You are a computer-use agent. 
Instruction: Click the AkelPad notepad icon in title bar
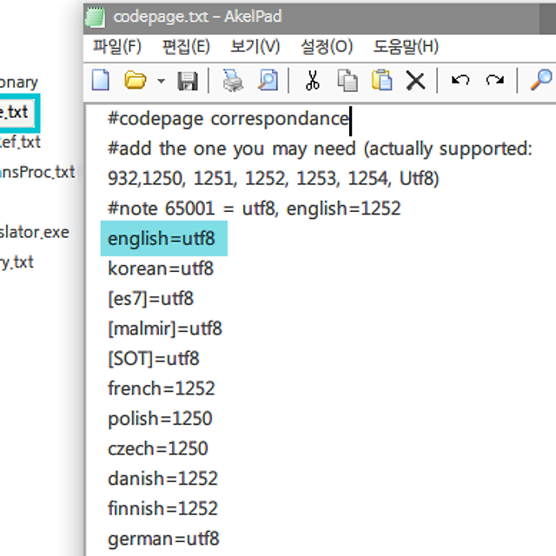(x=95, y=17)
